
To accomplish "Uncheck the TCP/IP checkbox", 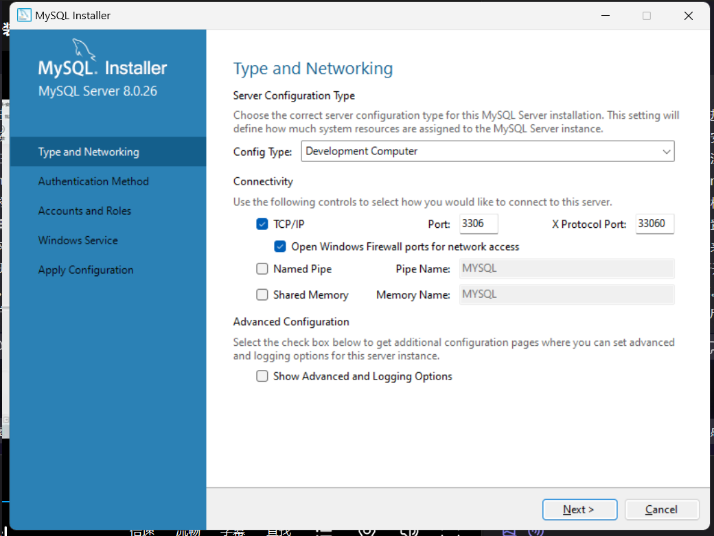I will [x=262, y=224].
